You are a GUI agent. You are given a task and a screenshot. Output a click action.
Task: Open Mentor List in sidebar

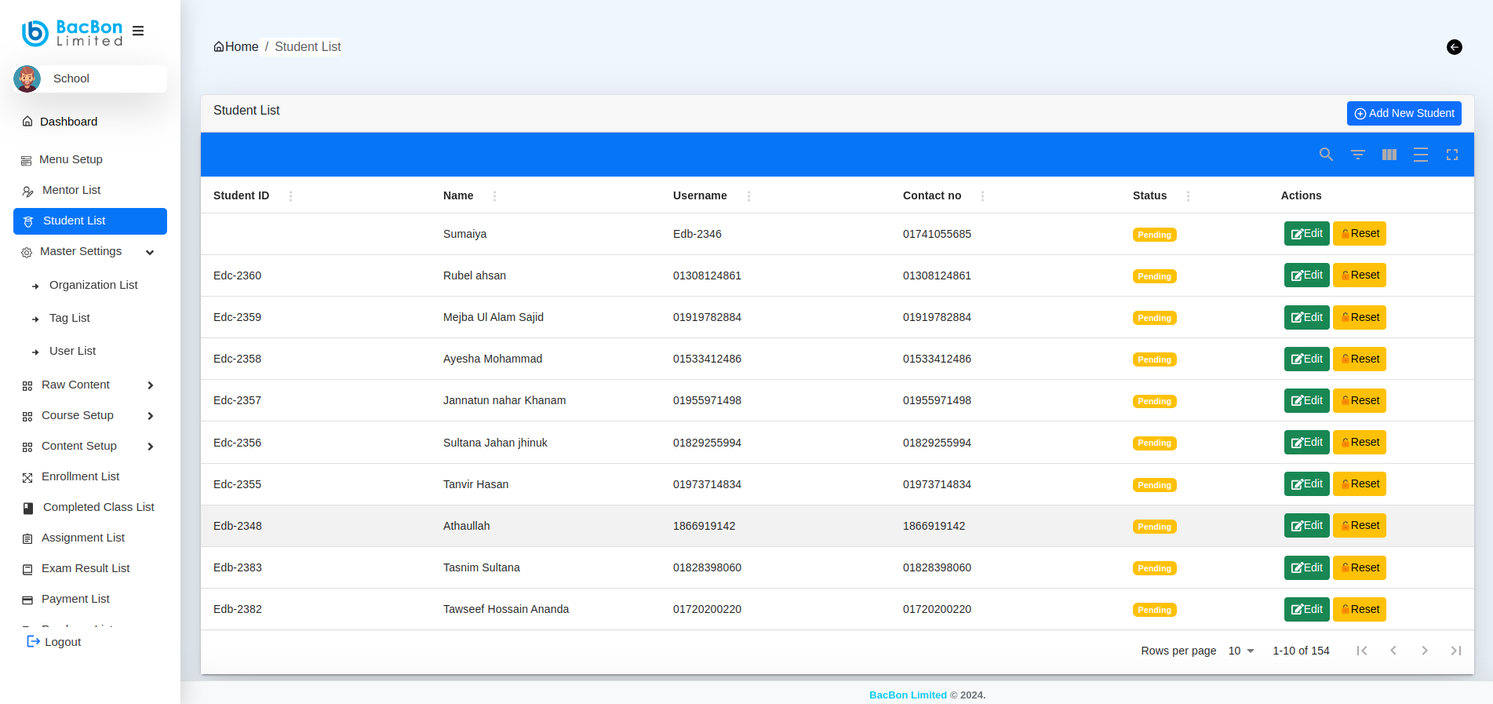pyautogui.click(x=71, y=190)
